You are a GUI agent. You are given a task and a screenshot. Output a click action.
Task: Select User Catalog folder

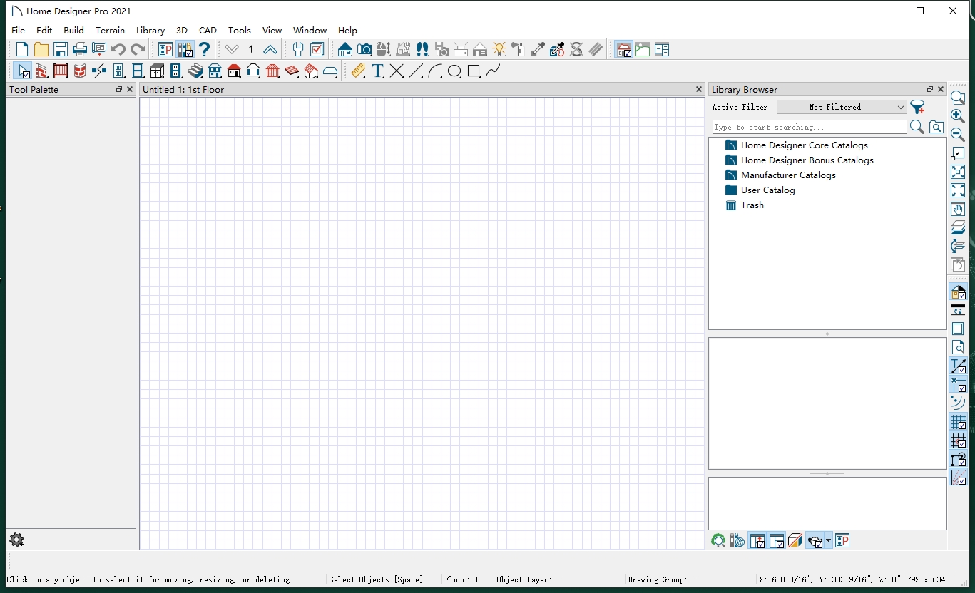(x=767, y=190)
